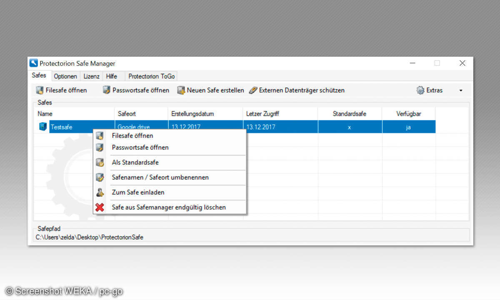Click the Filesafe öffnen context menu icon
Screen dimensions: 500x300
100,136
